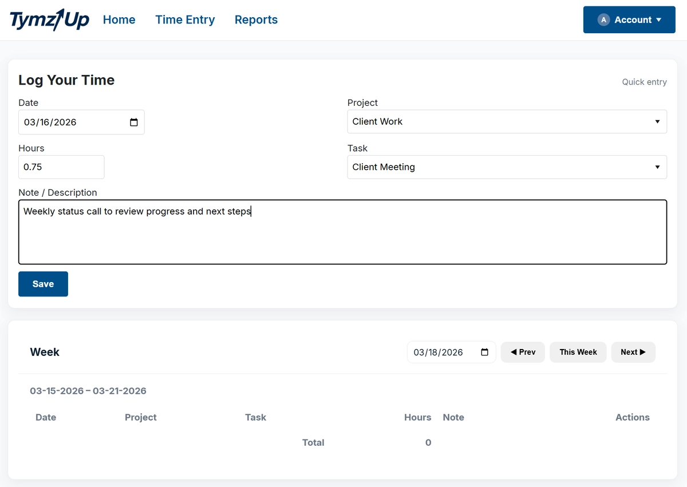Click the circular 'A' avatar in Account button
Image resolution: width=687 pixels, height=487 pixels.
pyautogui.click(x=603, y=19)
